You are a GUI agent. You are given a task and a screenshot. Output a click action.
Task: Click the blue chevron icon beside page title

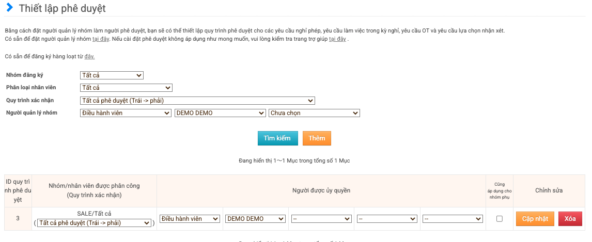pyautogui.click(x=9, y=8)
